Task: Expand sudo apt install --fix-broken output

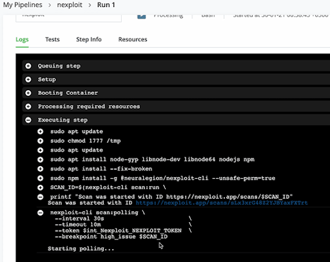Action: (x=41, y=169)
